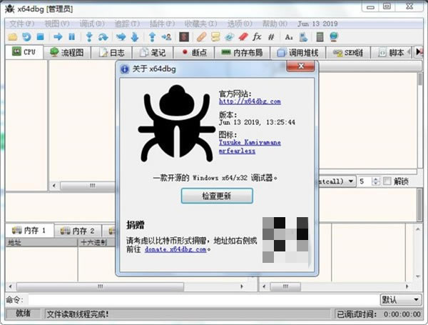Viewport: 428px width, 325px height.
Task: Toggle the 解锁 checkbox
Action: tap(387, 181)
